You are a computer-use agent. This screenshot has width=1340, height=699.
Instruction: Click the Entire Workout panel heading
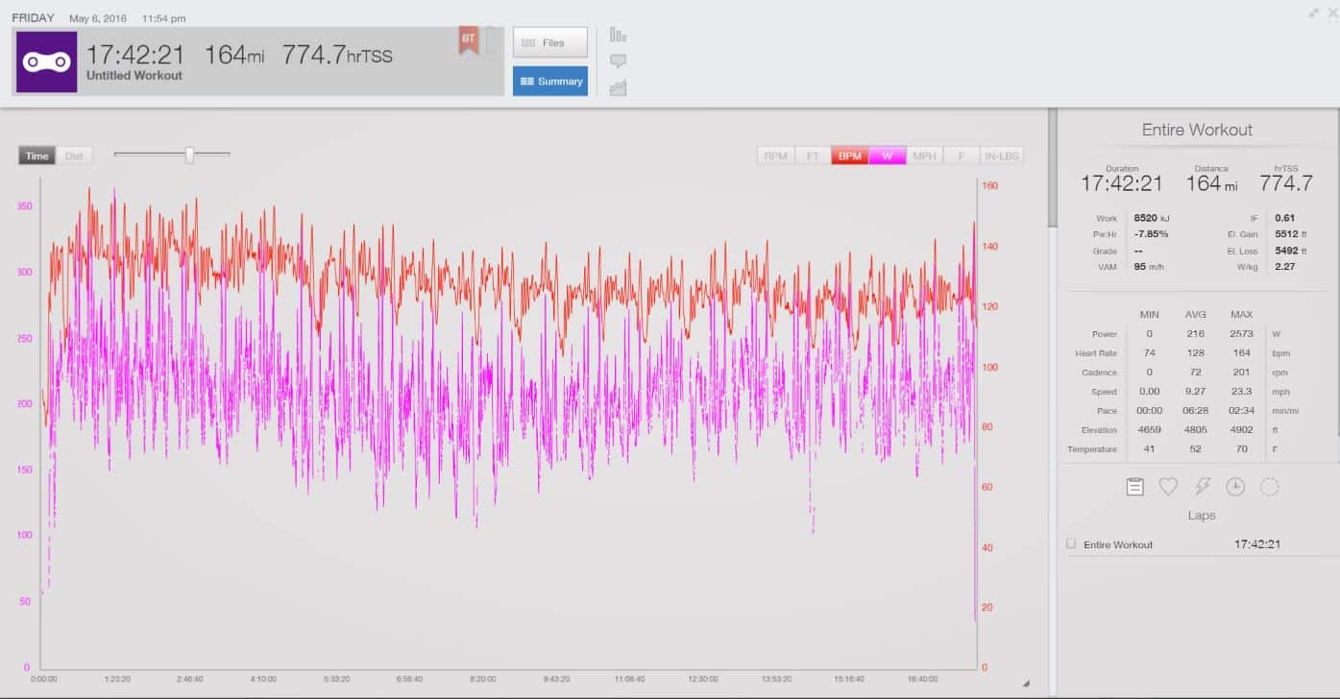click(x=1197, y=130)
